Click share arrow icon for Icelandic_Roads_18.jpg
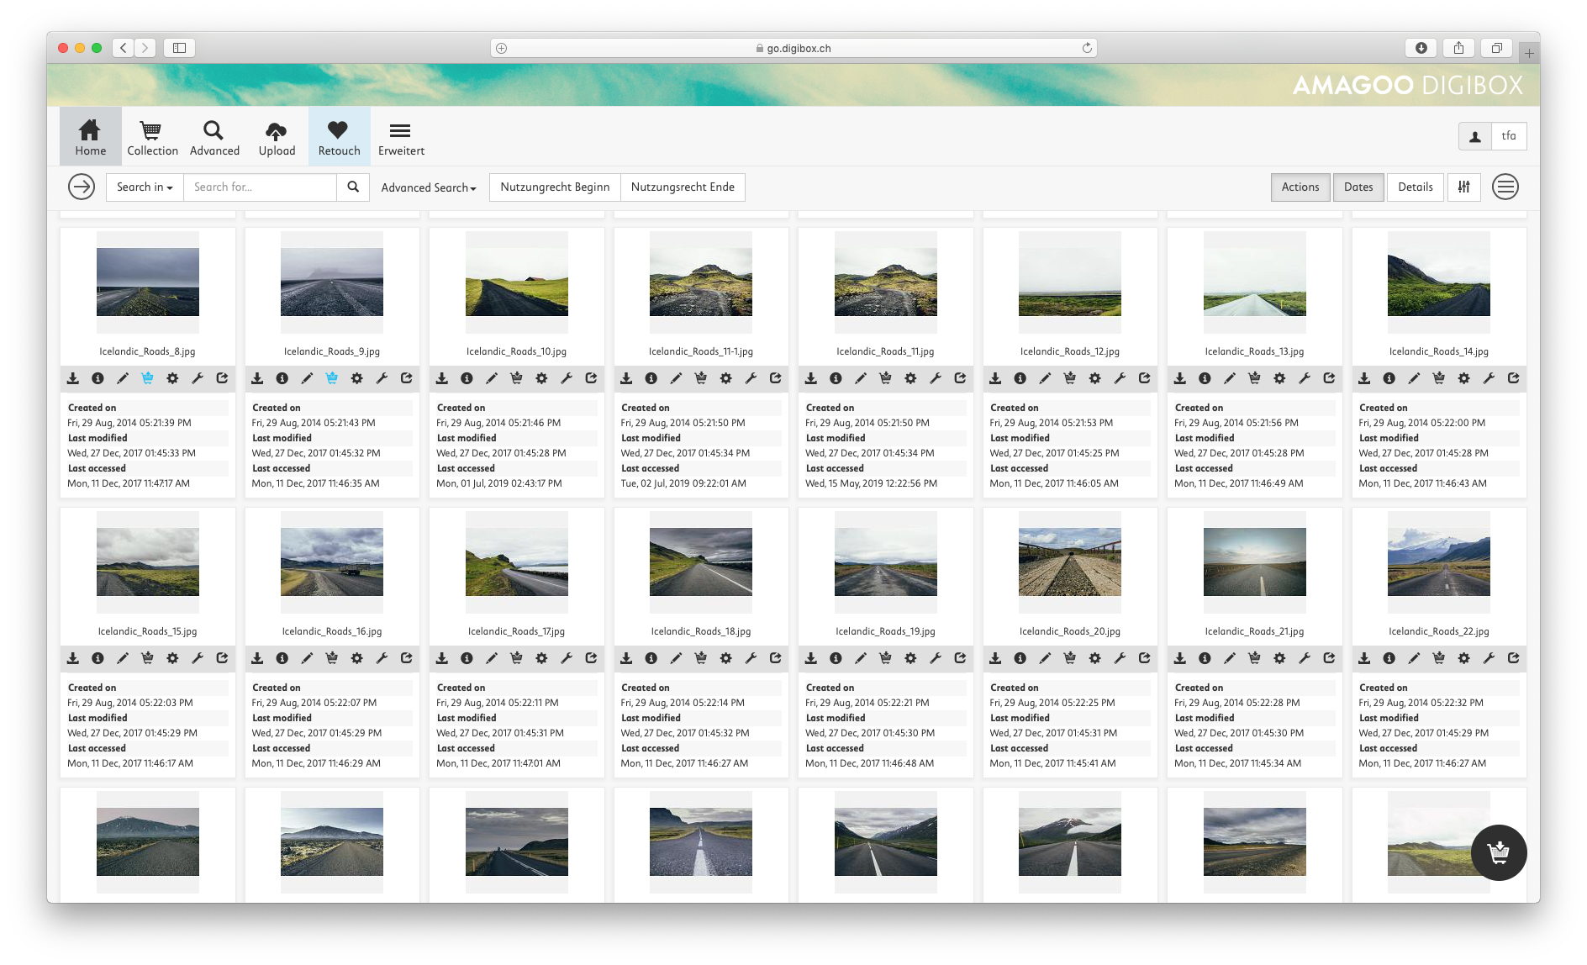The height and width of the screenshot is (965, 1587). [x=775, y=658]
